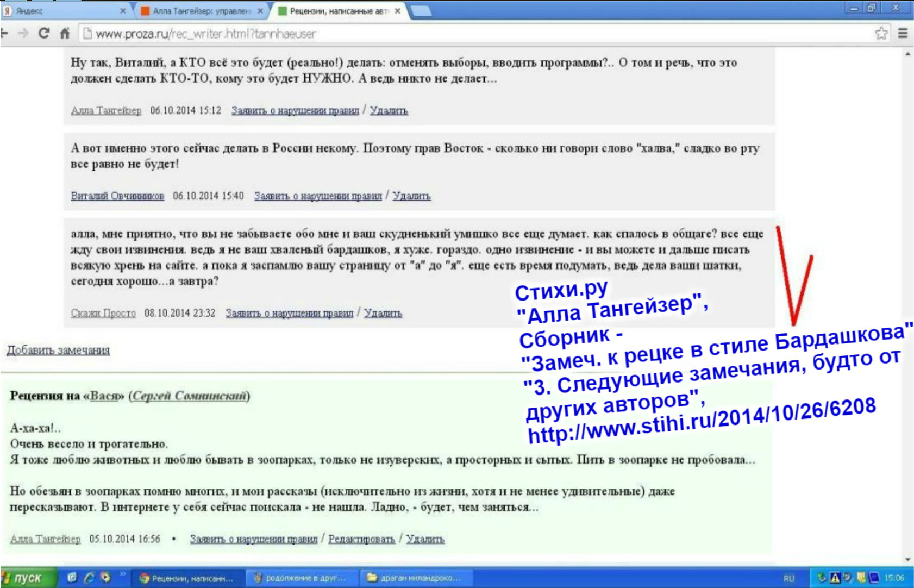
Task: Click first system tray icon
Action: click(x=821, y=578)
